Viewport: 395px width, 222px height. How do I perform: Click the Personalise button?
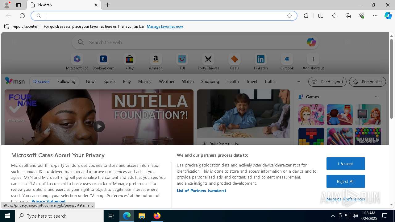click(367, 82)
